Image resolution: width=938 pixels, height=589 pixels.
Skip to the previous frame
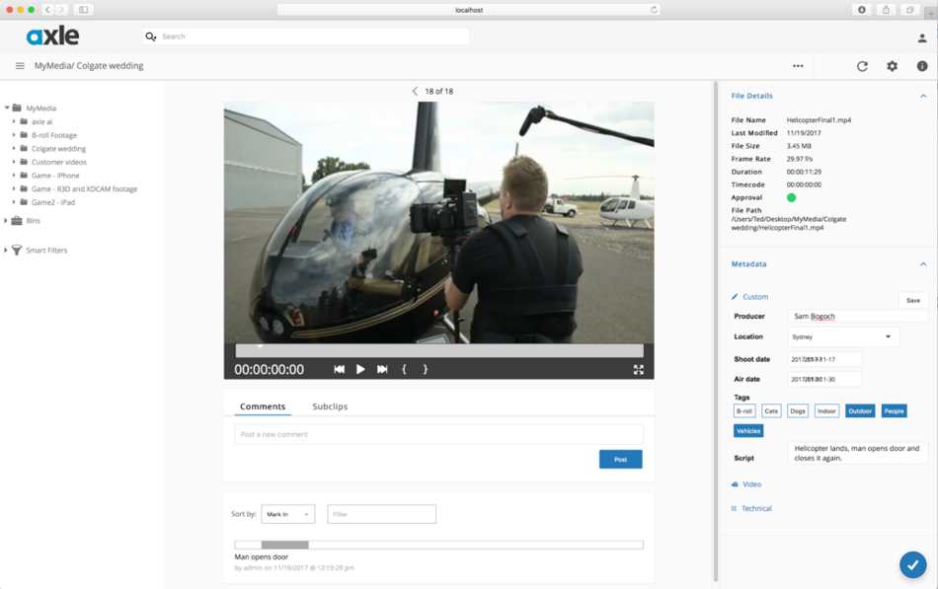click(338, 368)
